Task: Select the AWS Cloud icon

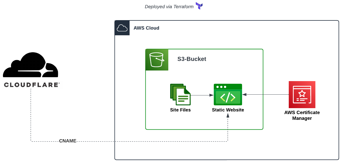Action: click(122, 28)
